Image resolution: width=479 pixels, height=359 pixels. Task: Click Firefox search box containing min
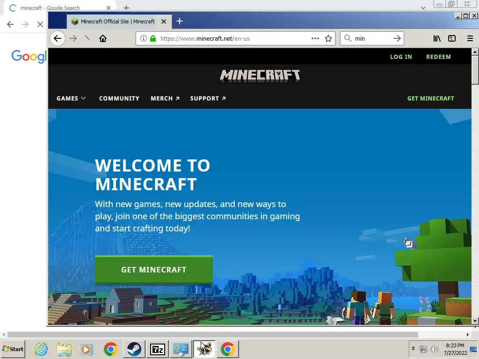372,38
